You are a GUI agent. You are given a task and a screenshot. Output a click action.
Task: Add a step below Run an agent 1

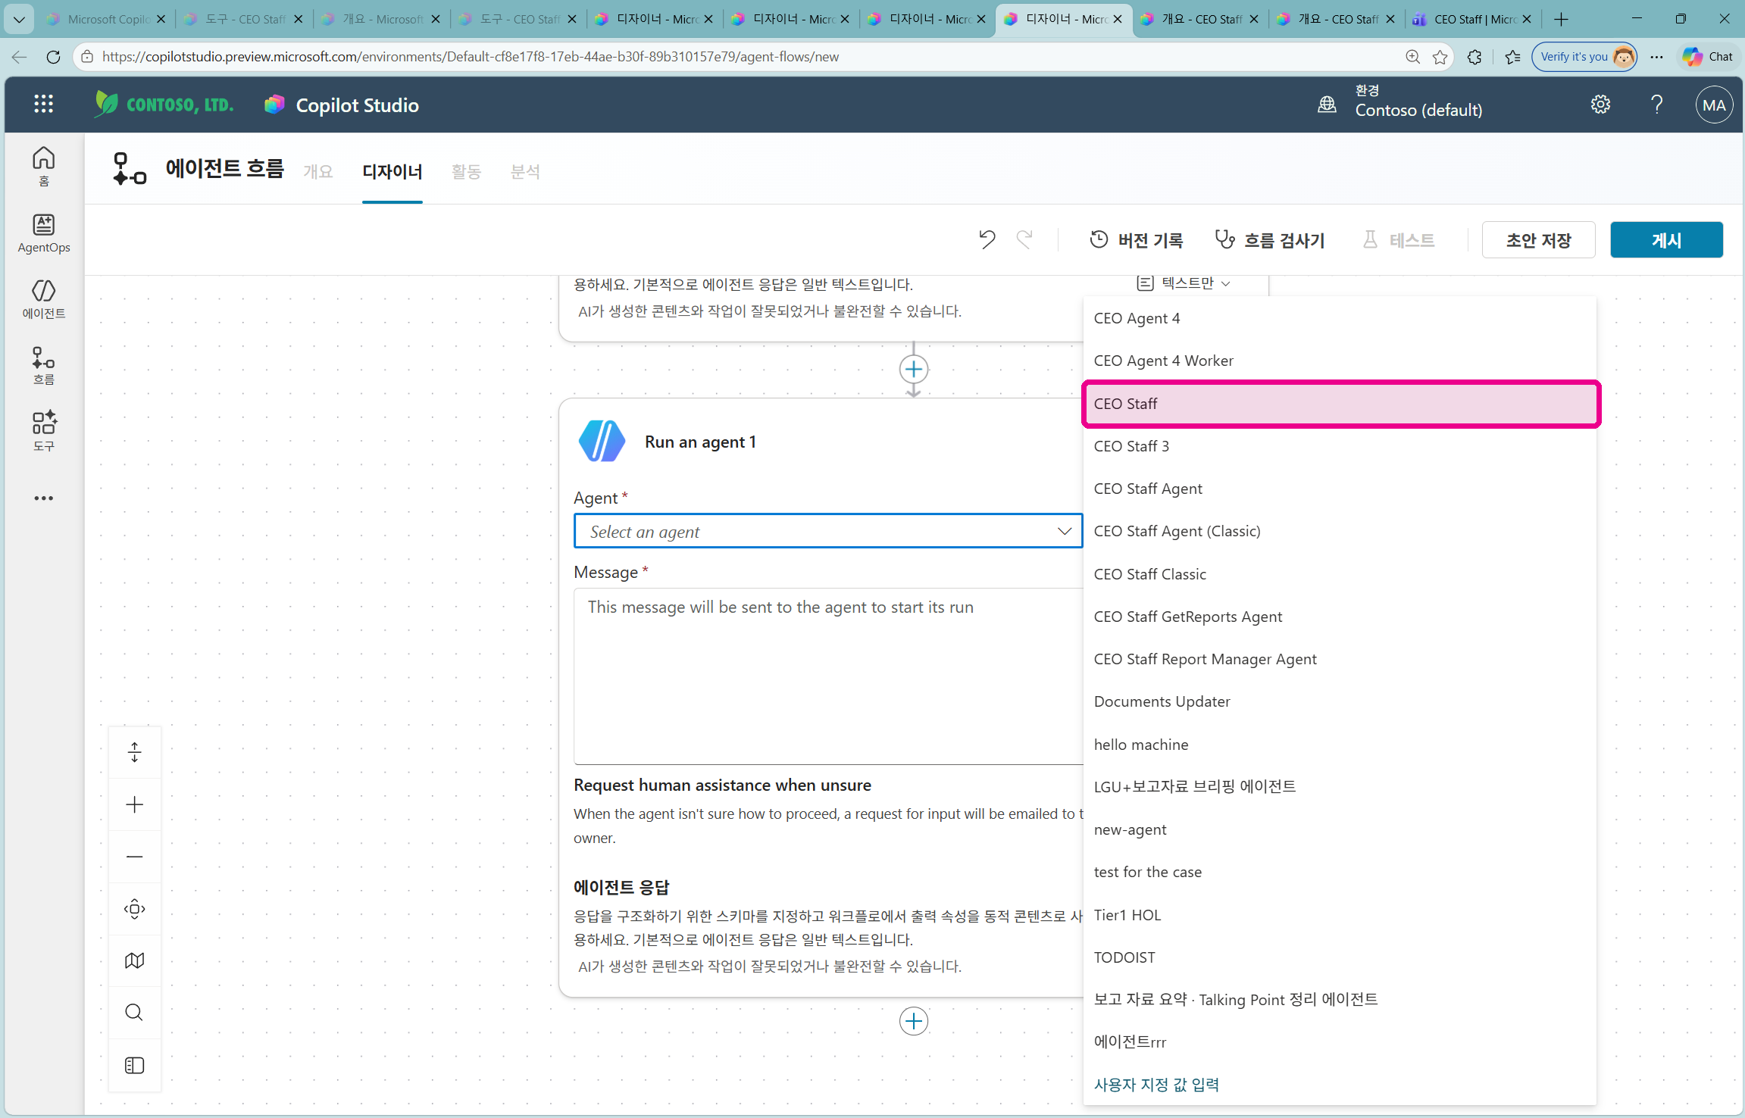914,1021
